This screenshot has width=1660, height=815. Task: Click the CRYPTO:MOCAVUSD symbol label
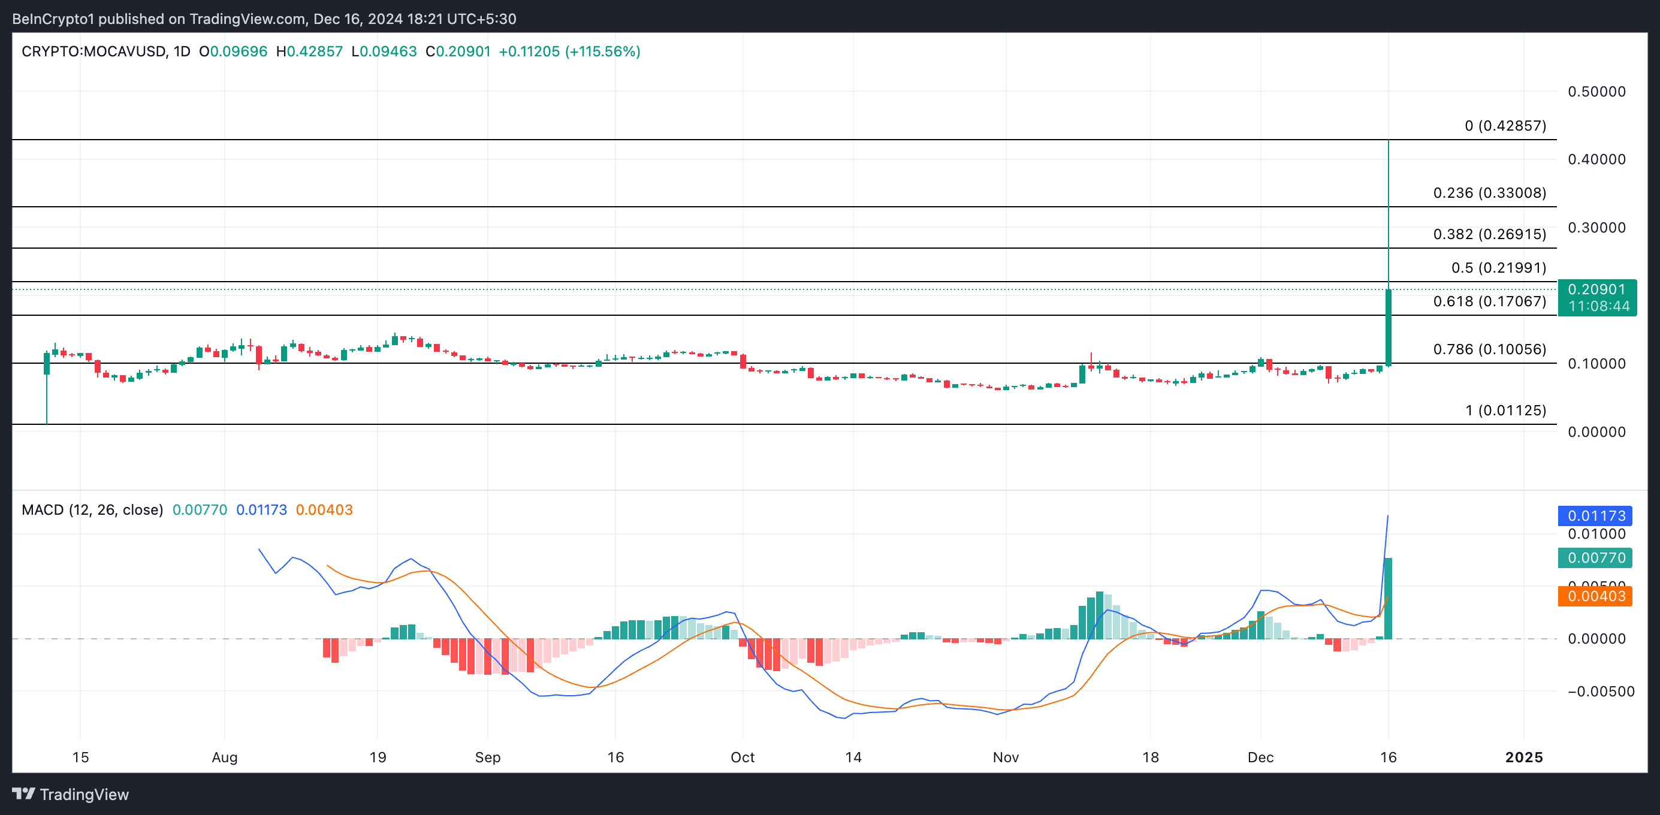tap(93, 52)
